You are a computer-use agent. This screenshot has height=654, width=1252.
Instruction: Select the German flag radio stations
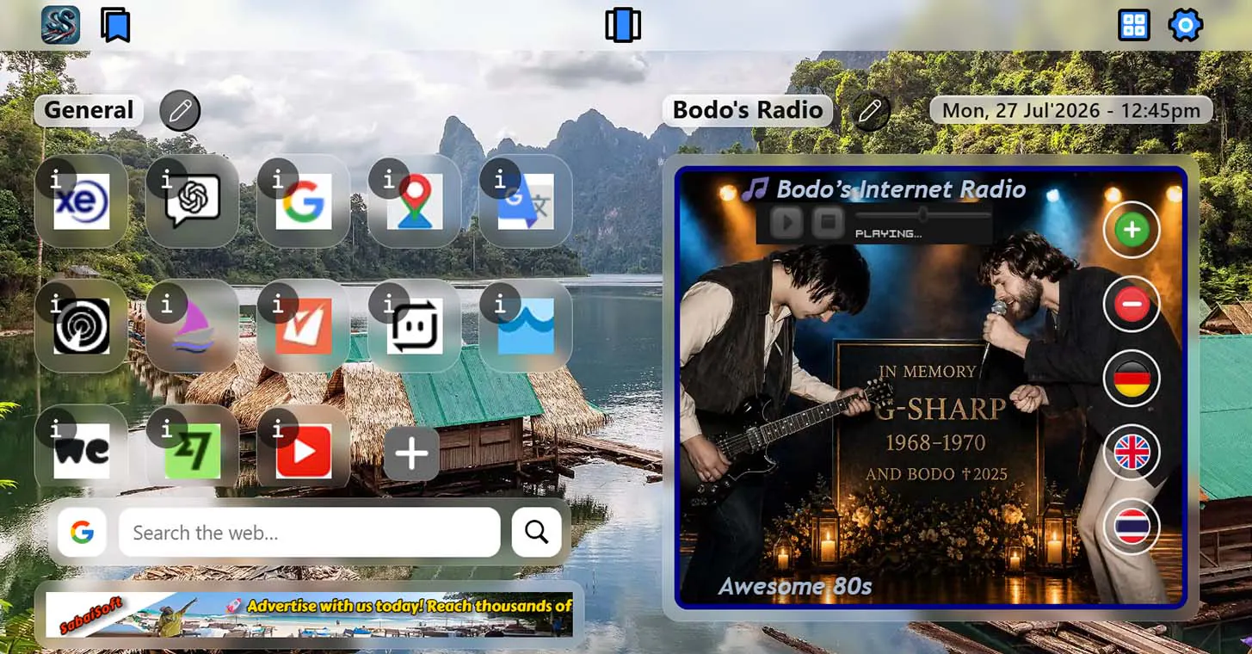pyautogui.click(x=1132, y=379)
